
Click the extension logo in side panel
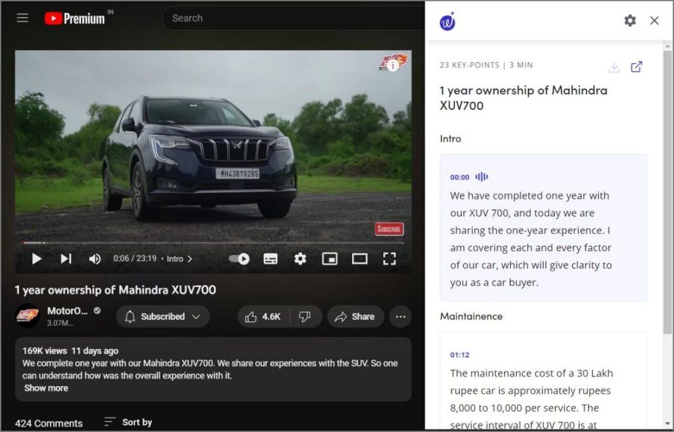[448, 22]
